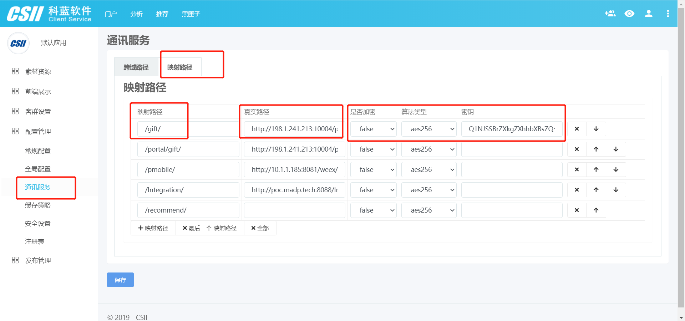685x321 pixels.
Task: Toggle the eye preview icon in header
Action: 629,14
